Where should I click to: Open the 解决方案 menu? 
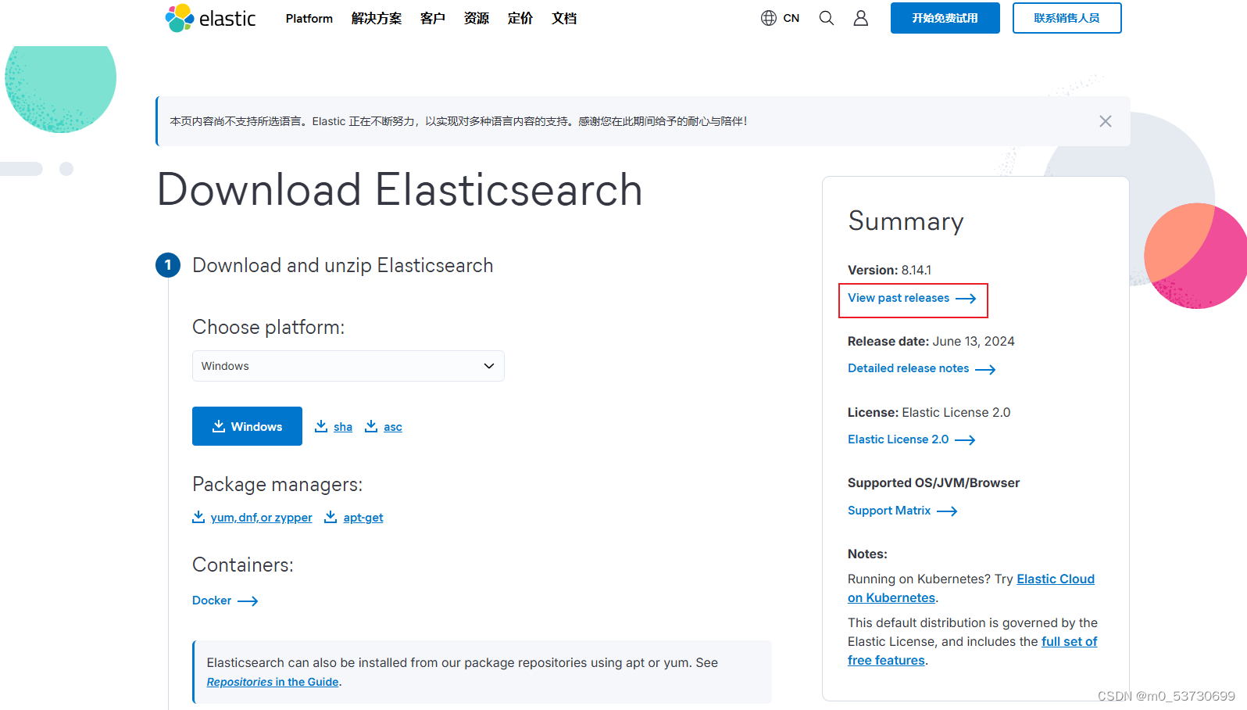(x=377, y=18)
